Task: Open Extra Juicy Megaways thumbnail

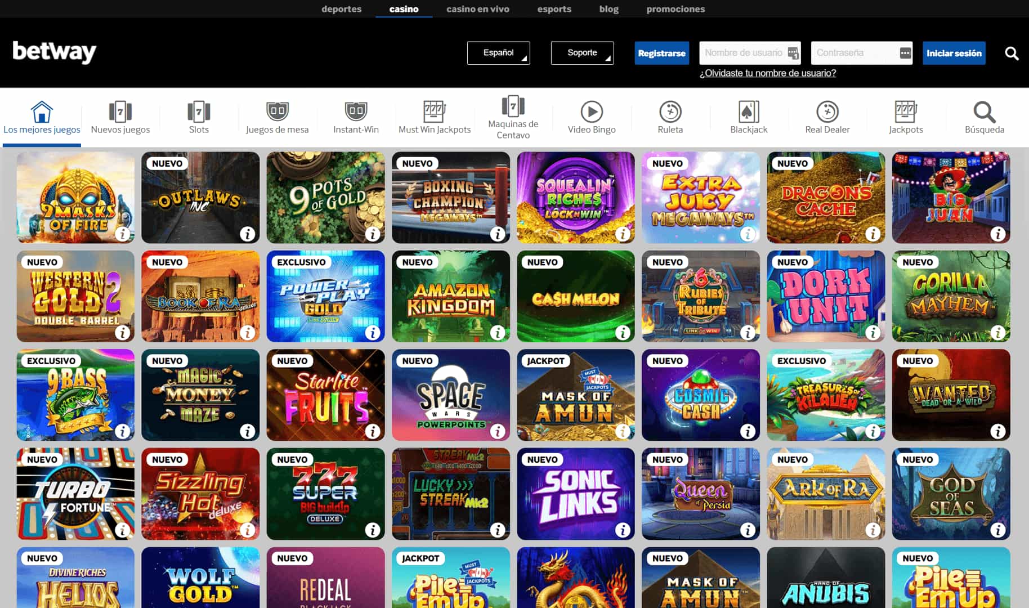Action: point(700,198)
